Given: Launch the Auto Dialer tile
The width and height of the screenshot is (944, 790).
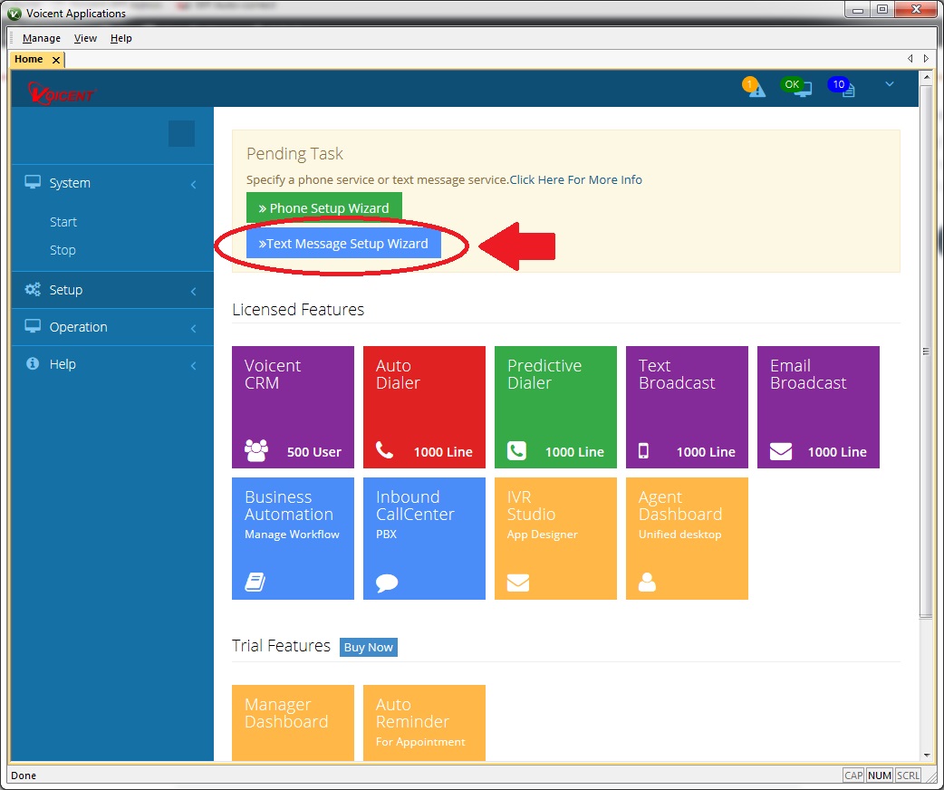Looking at the screenshot, I should [x=424, y=407].
